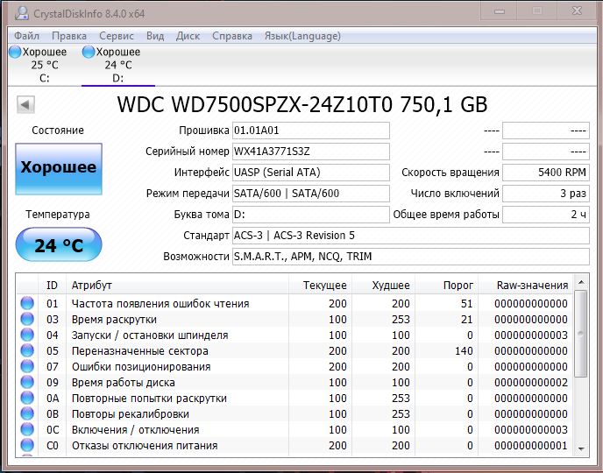Click the Состояние label

[58, 131]
